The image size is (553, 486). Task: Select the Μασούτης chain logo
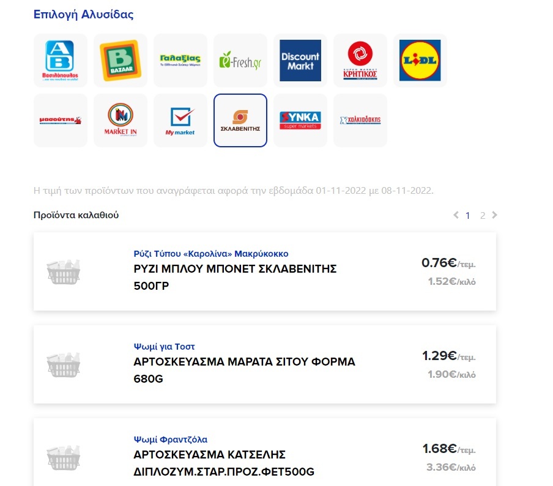[x=59, y=120]
